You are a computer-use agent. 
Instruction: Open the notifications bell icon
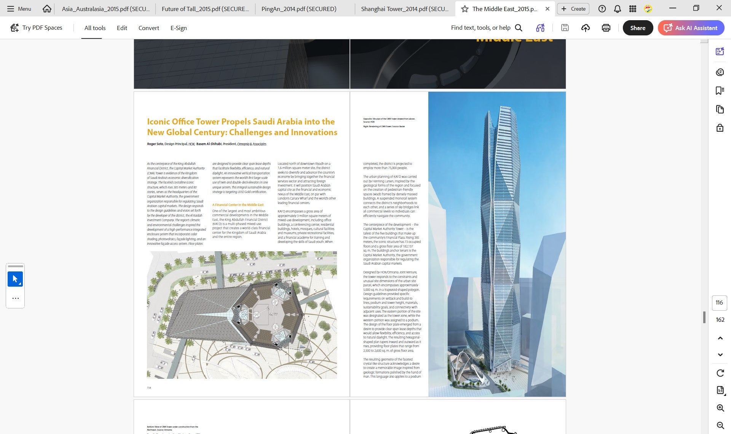pyautogui.click(x=617, y=9)
